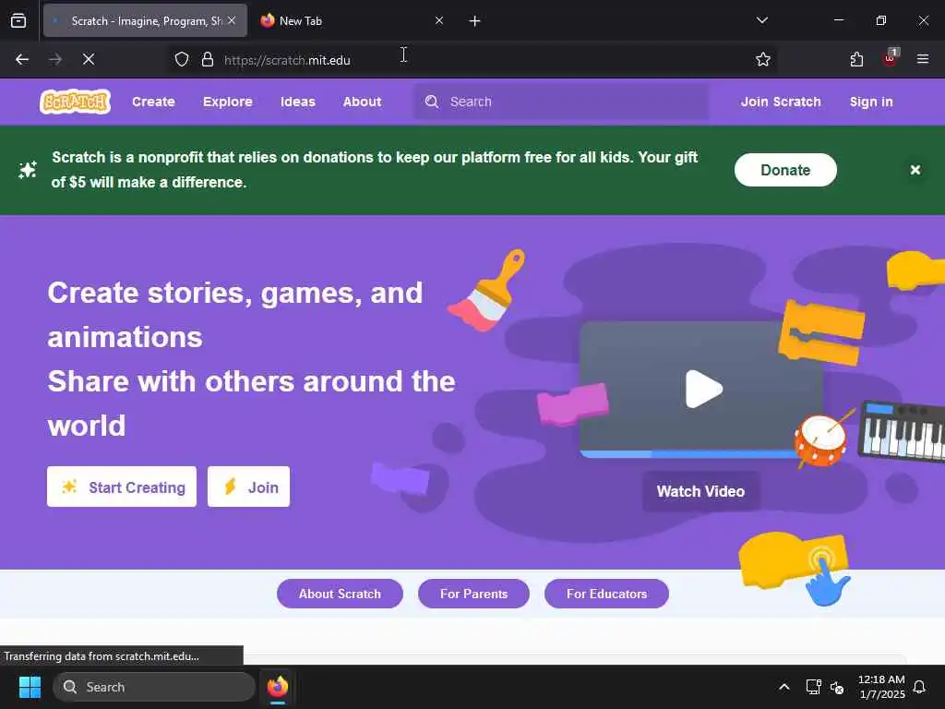Click Join Scratch in the top bar
945x709 pixels.
(x=781, y=102)
